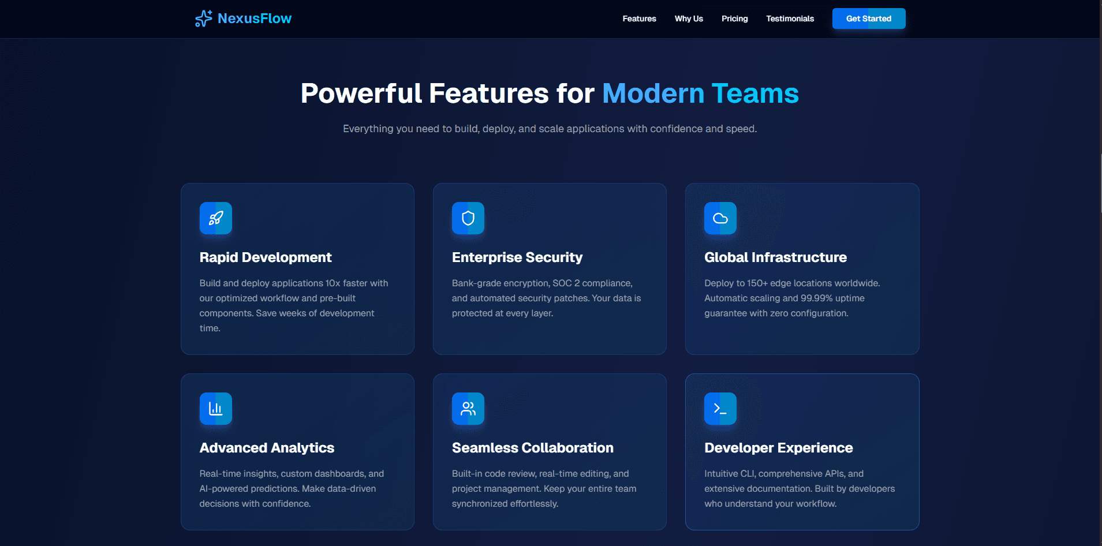Click the cloud icon for Global Infrastructure
Screen dimensions: 1102x546
tap(720, 218)
